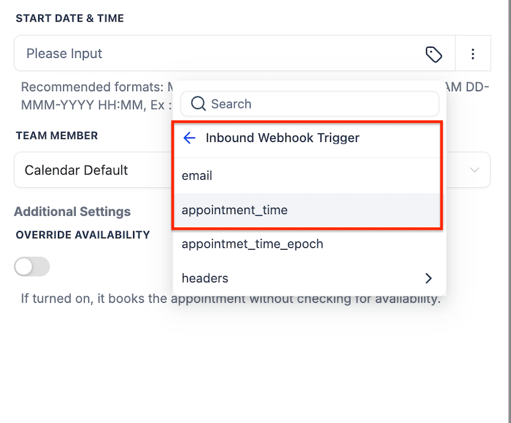Open custom values tag icon picker

point(434,54)
